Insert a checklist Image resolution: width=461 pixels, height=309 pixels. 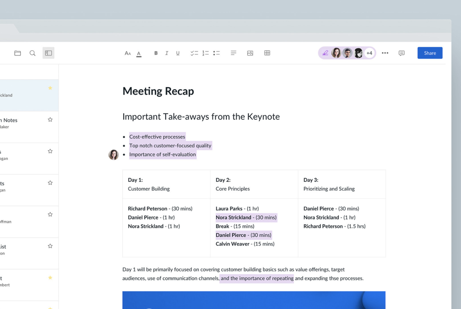(194, 53)
